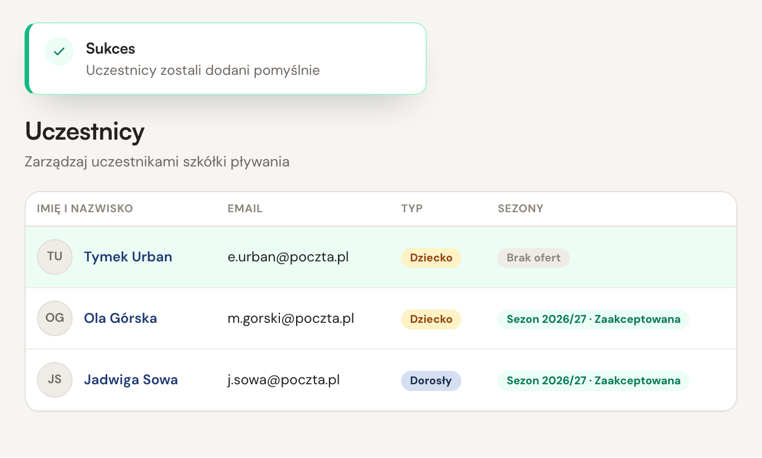Click the Brak ofert badge
Image resolution: width=762 pixels, height=458 pixels.
click(534, 258)
